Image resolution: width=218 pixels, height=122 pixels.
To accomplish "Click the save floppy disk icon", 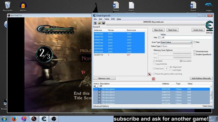I will [104, 23].
